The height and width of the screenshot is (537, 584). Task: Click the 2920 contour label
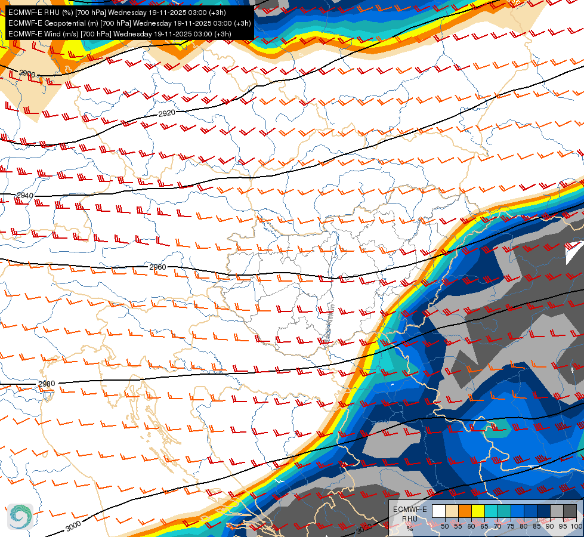click(x=167, y=113)
